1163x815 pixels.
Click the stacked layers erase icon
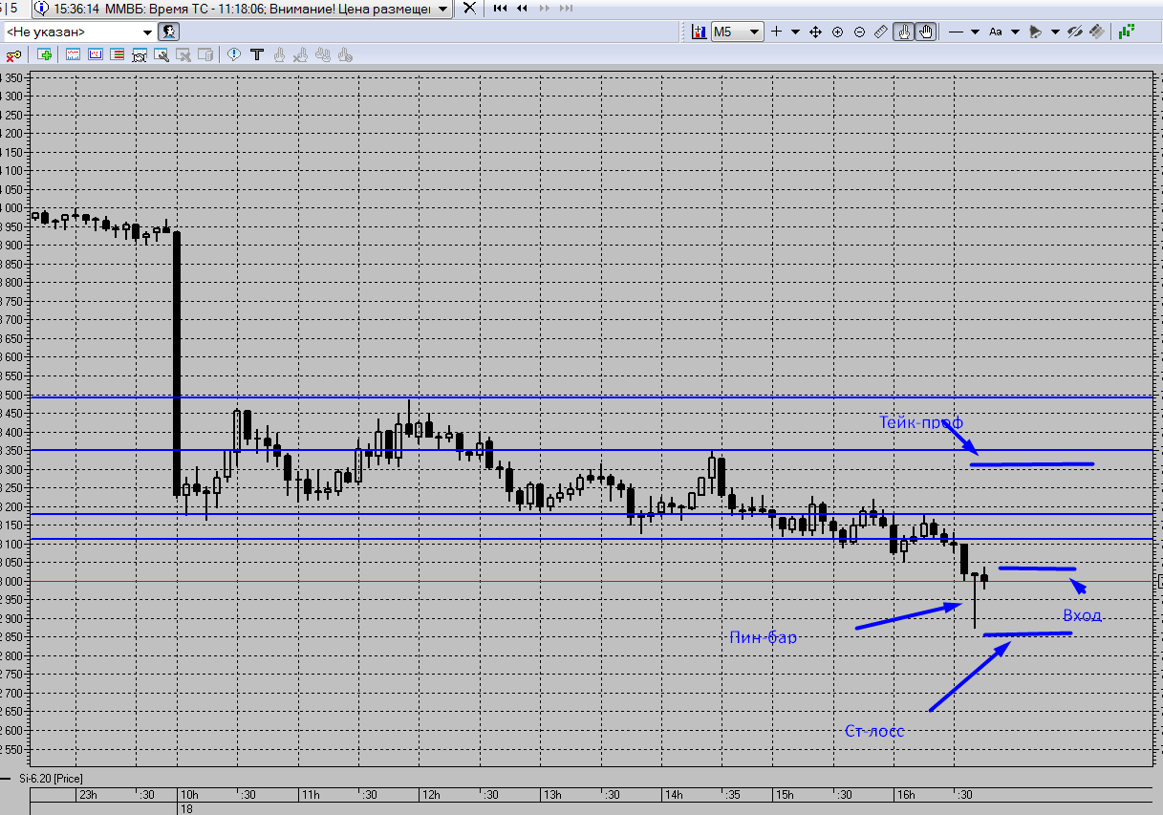(1096, 32)
